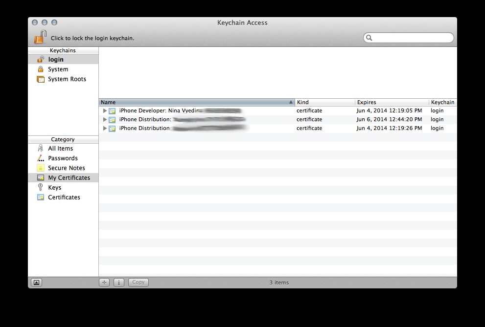The height and width of the screenshot is (327, 485).
Task: Click the Secure Notes yellow note icon
Action: point(41,168)
